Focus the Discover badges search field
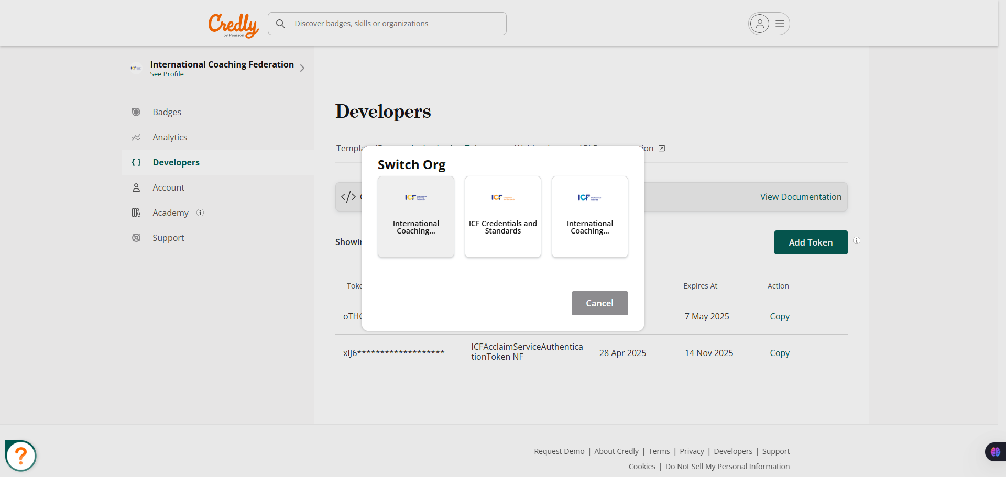 tap(387, 24)
